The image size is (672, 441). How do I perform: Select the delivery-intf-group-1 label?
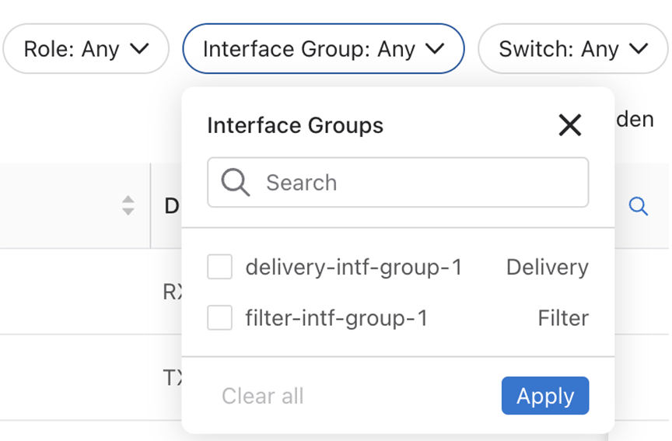coord(353,268)
